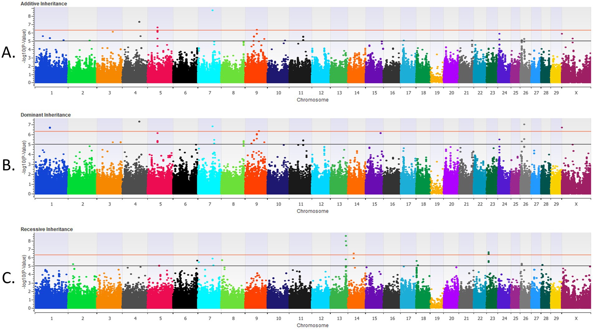Select chromosome 'X' label in Recessive plot

point(576,318)
